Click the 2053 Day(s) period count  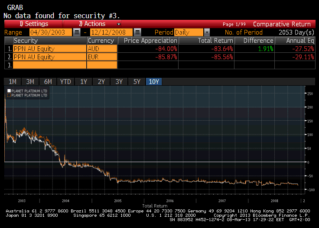point(296,32)
